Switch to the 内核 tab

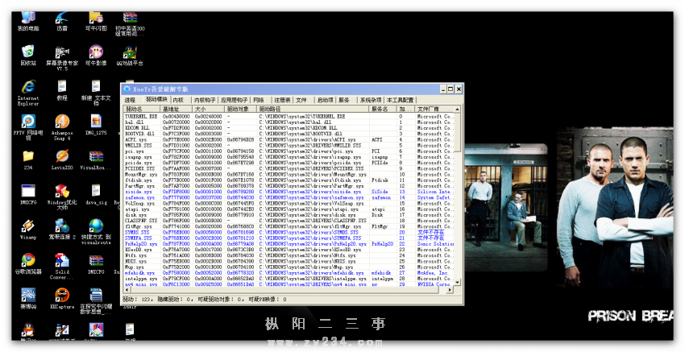(x=178, y=100)
